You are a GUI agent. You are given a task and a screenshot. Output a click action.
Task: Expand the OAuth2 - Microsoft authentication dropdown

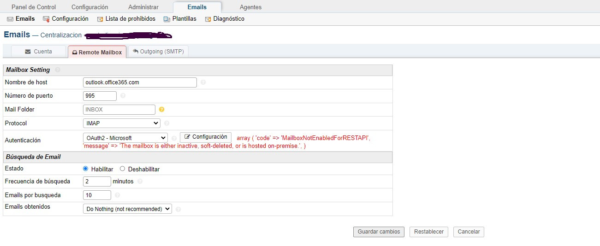(x=125, y=138)
